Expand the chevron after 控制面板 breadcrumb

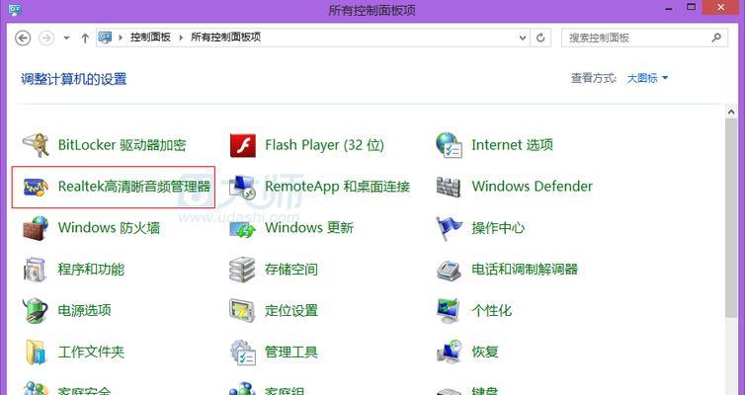[181, 38]
